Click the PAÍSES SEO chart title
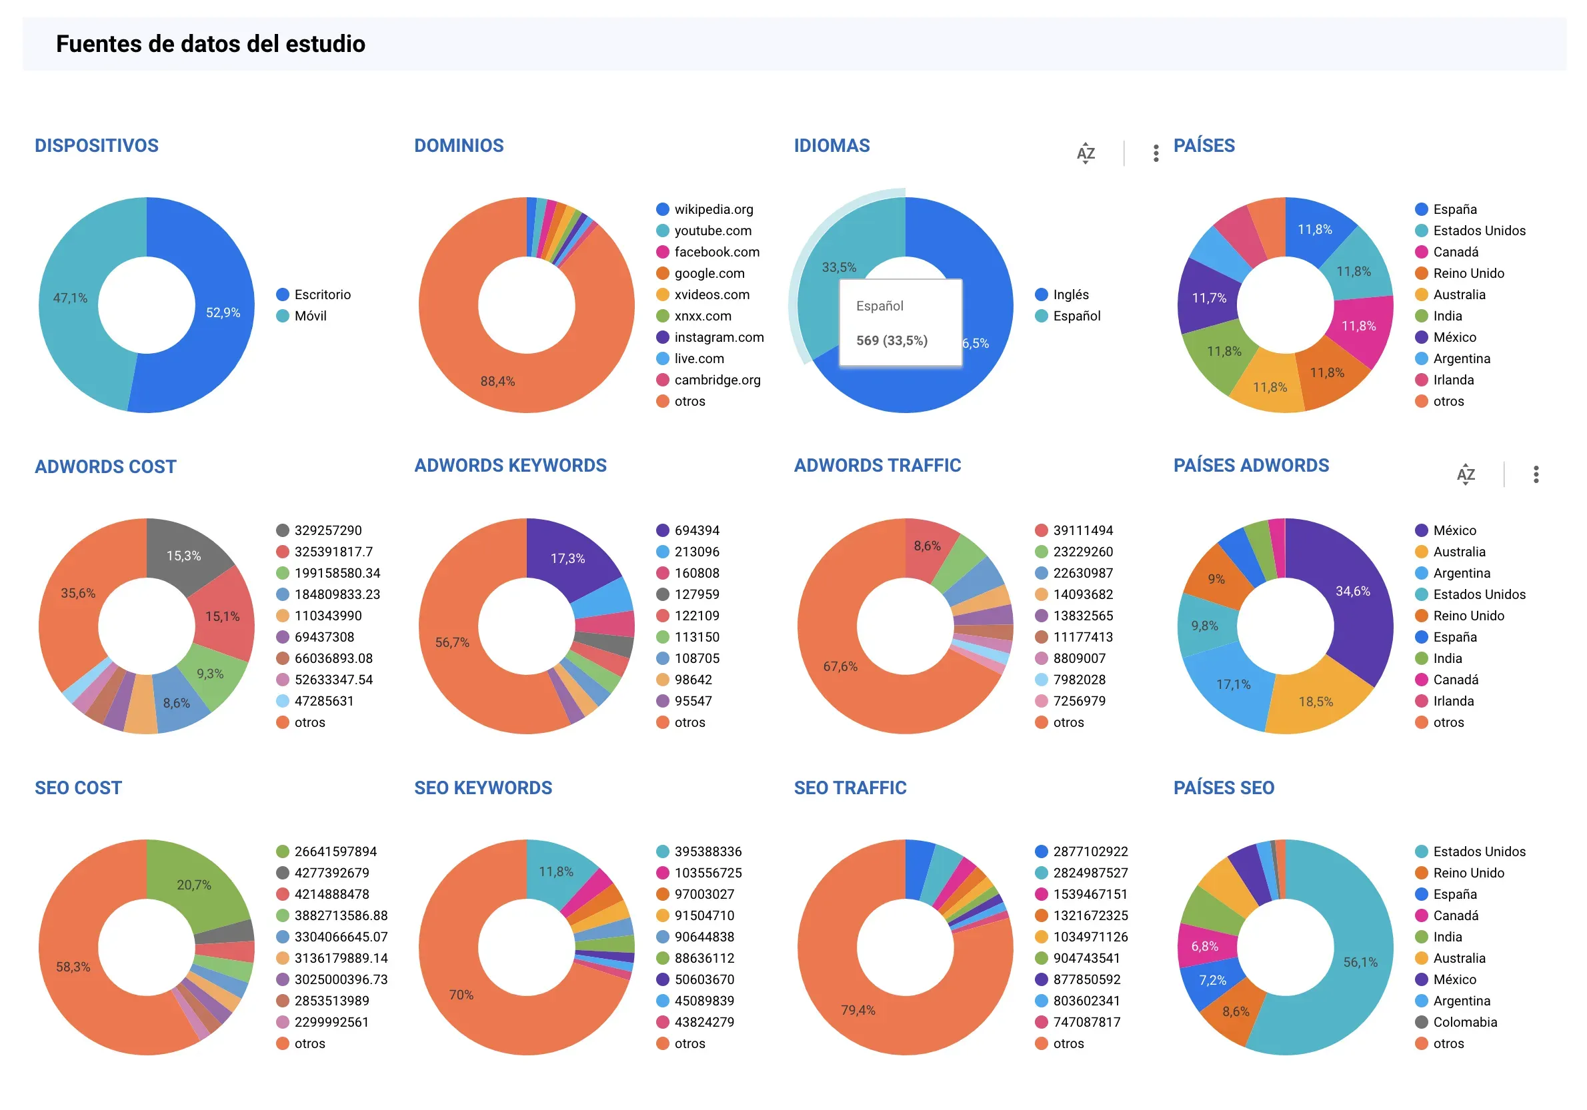 pyautogui.click(x=1224, y=788)
